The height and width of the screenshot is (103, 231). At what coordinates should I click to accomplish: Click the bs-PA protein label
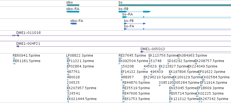pyautogui.click(x=129, y=26)
